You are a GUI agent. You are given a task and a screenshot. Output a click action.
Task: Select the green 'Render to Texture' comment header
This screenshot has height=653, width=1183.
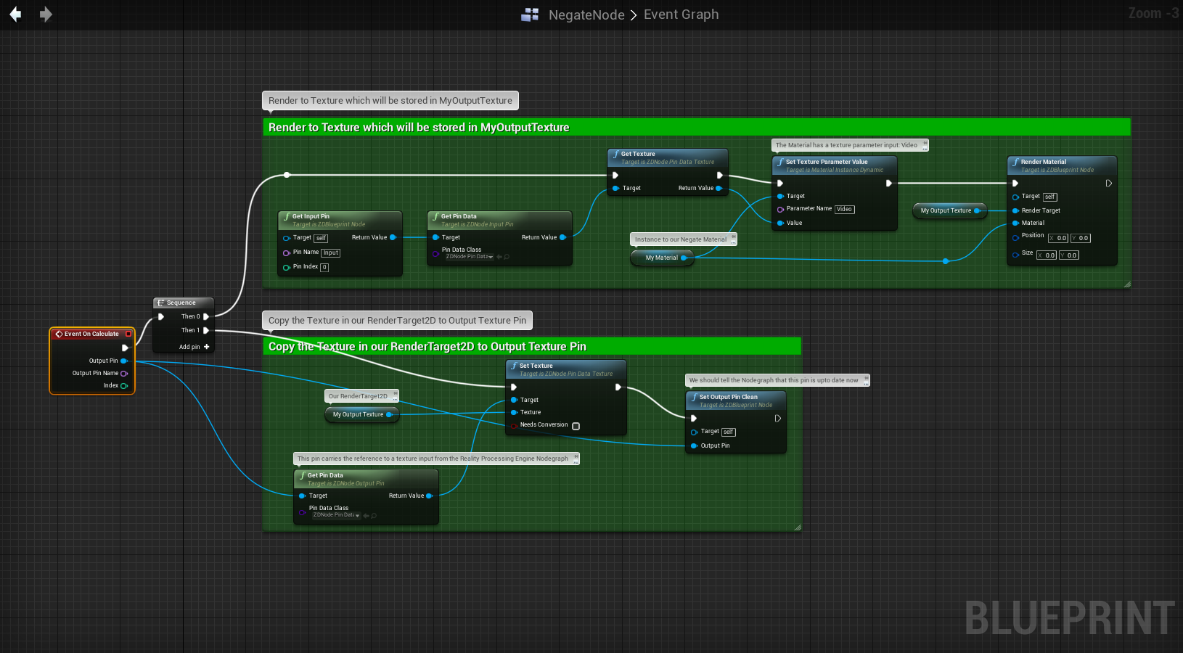pyautogui.click(x=695, y=127)
